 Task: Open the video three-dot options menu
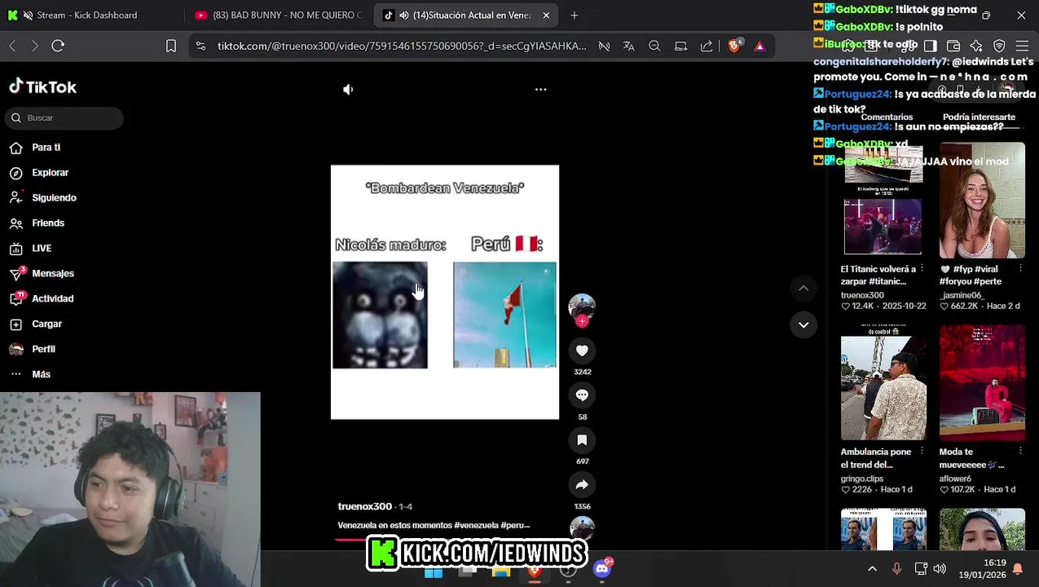pos(540,90)
